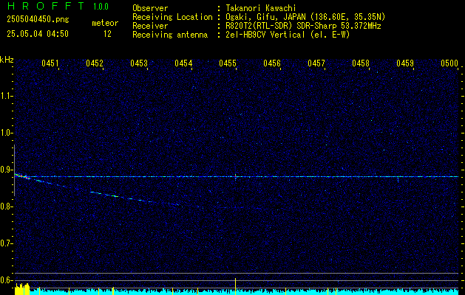Click the 0.7 kHz axis label
465x295 pixels.
(6, 243)
